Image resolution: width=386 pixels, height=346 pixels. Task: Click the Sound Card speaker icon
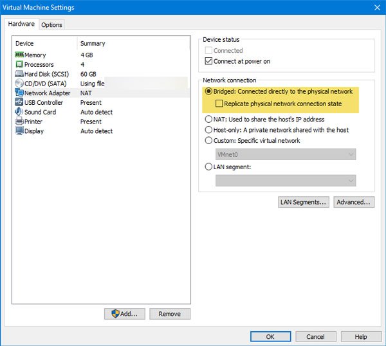(19, 112)
